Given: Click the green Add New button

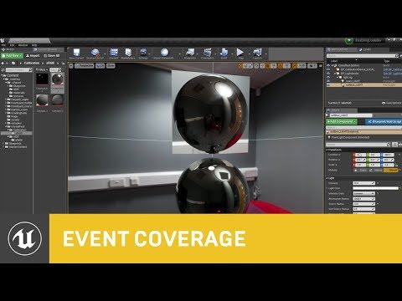Looking at the screenshot, I should 12,56.
